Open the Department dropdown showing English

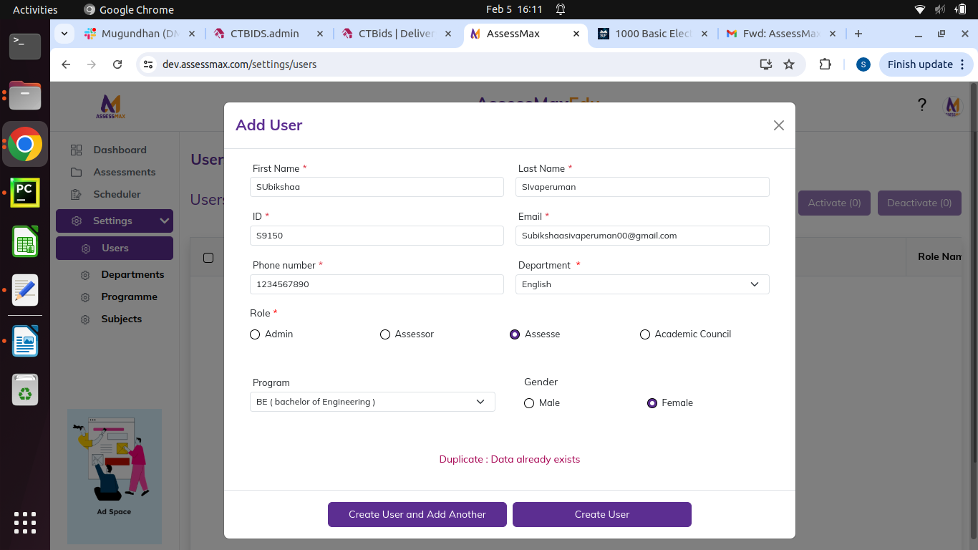(x=641, y=284)
